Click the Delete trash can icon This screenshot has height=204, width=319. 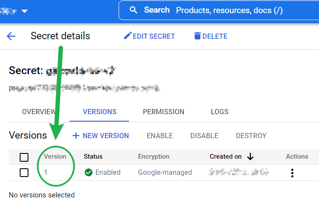click(198, 36)
